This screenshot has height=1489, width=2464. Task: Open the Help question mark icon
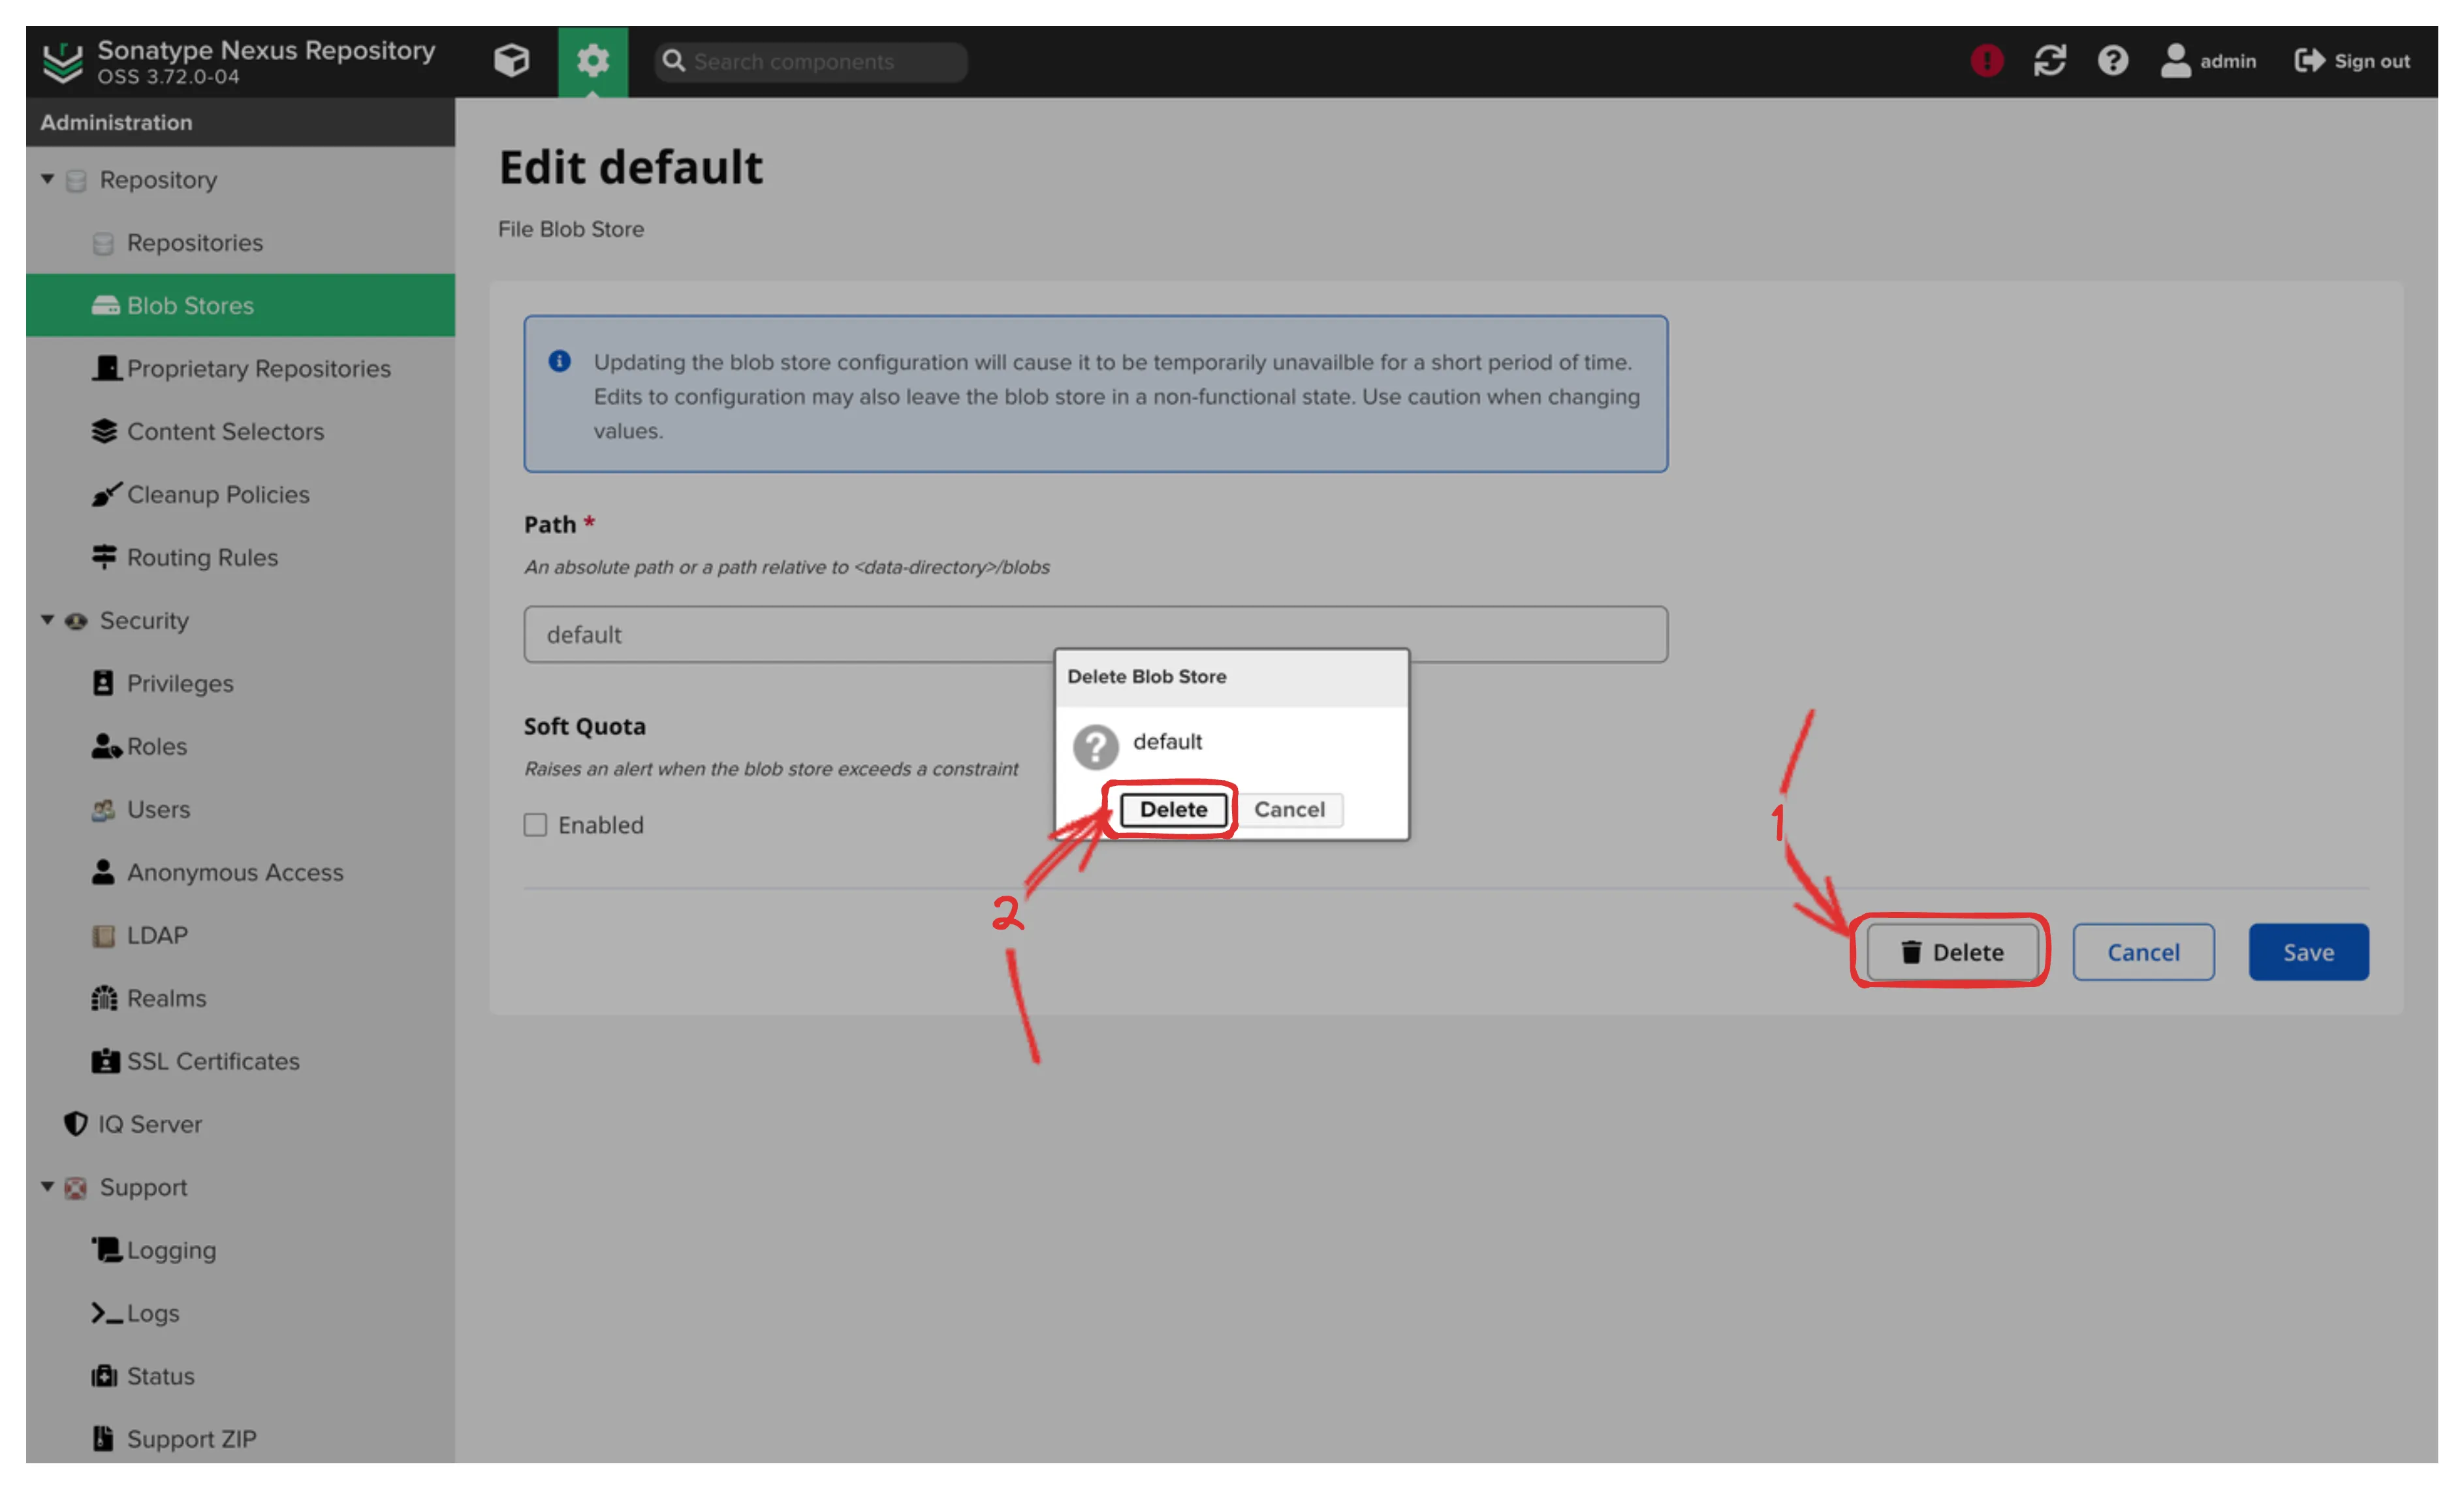[2112, 61]
